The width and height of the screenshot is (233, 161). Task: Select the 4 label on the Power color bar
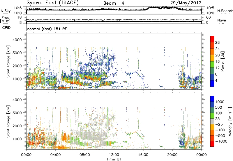[216, 80]
